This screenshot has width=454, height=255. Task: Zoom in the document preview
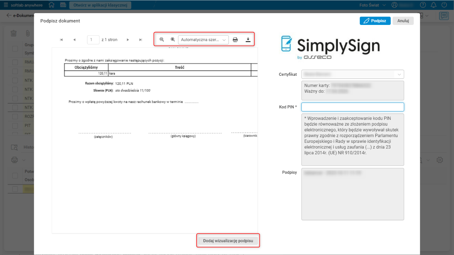tap(172, 39)
